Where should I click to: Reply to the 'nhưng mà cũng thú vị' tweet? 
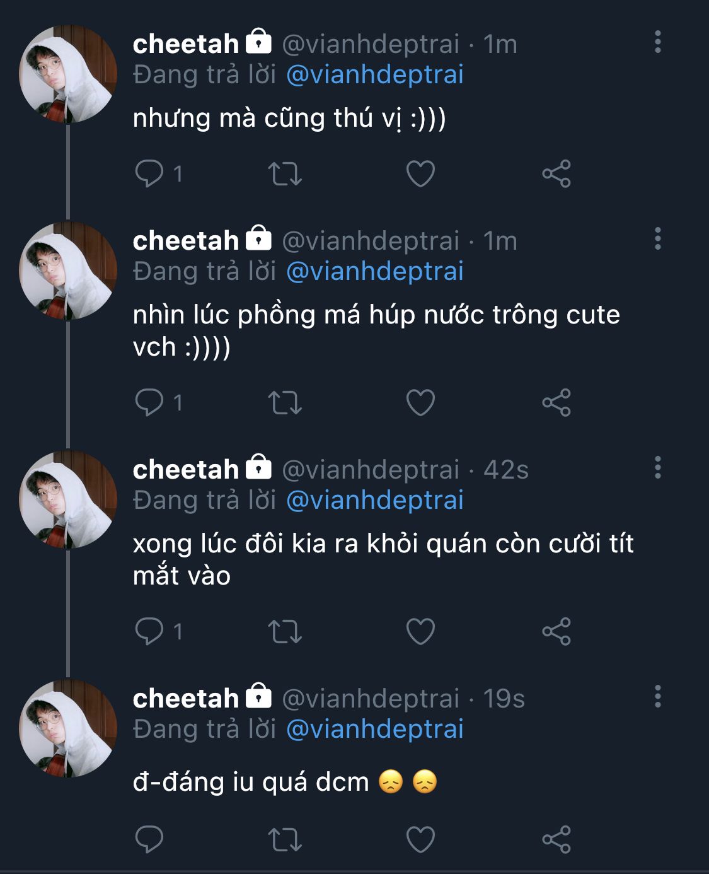(149, 173)
